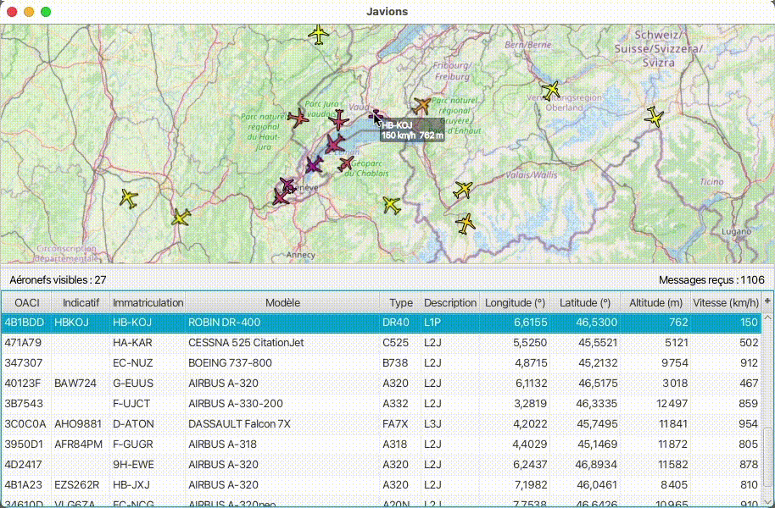Click the yellow plane near Oberland label

coord(551,91)
